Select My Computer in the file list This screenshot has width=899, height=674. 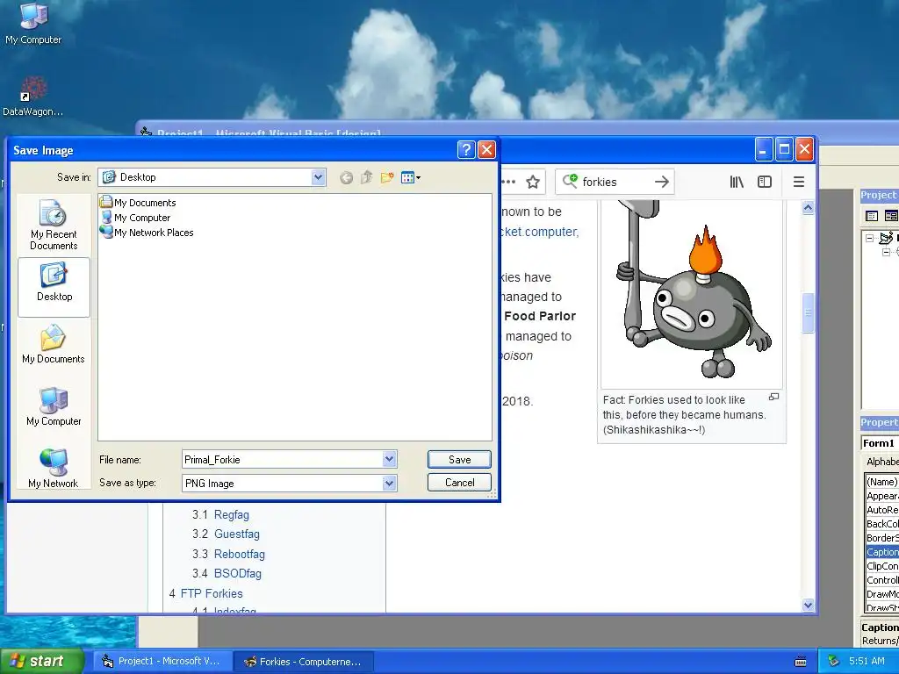pyautogui.click(x=136, y=218)
